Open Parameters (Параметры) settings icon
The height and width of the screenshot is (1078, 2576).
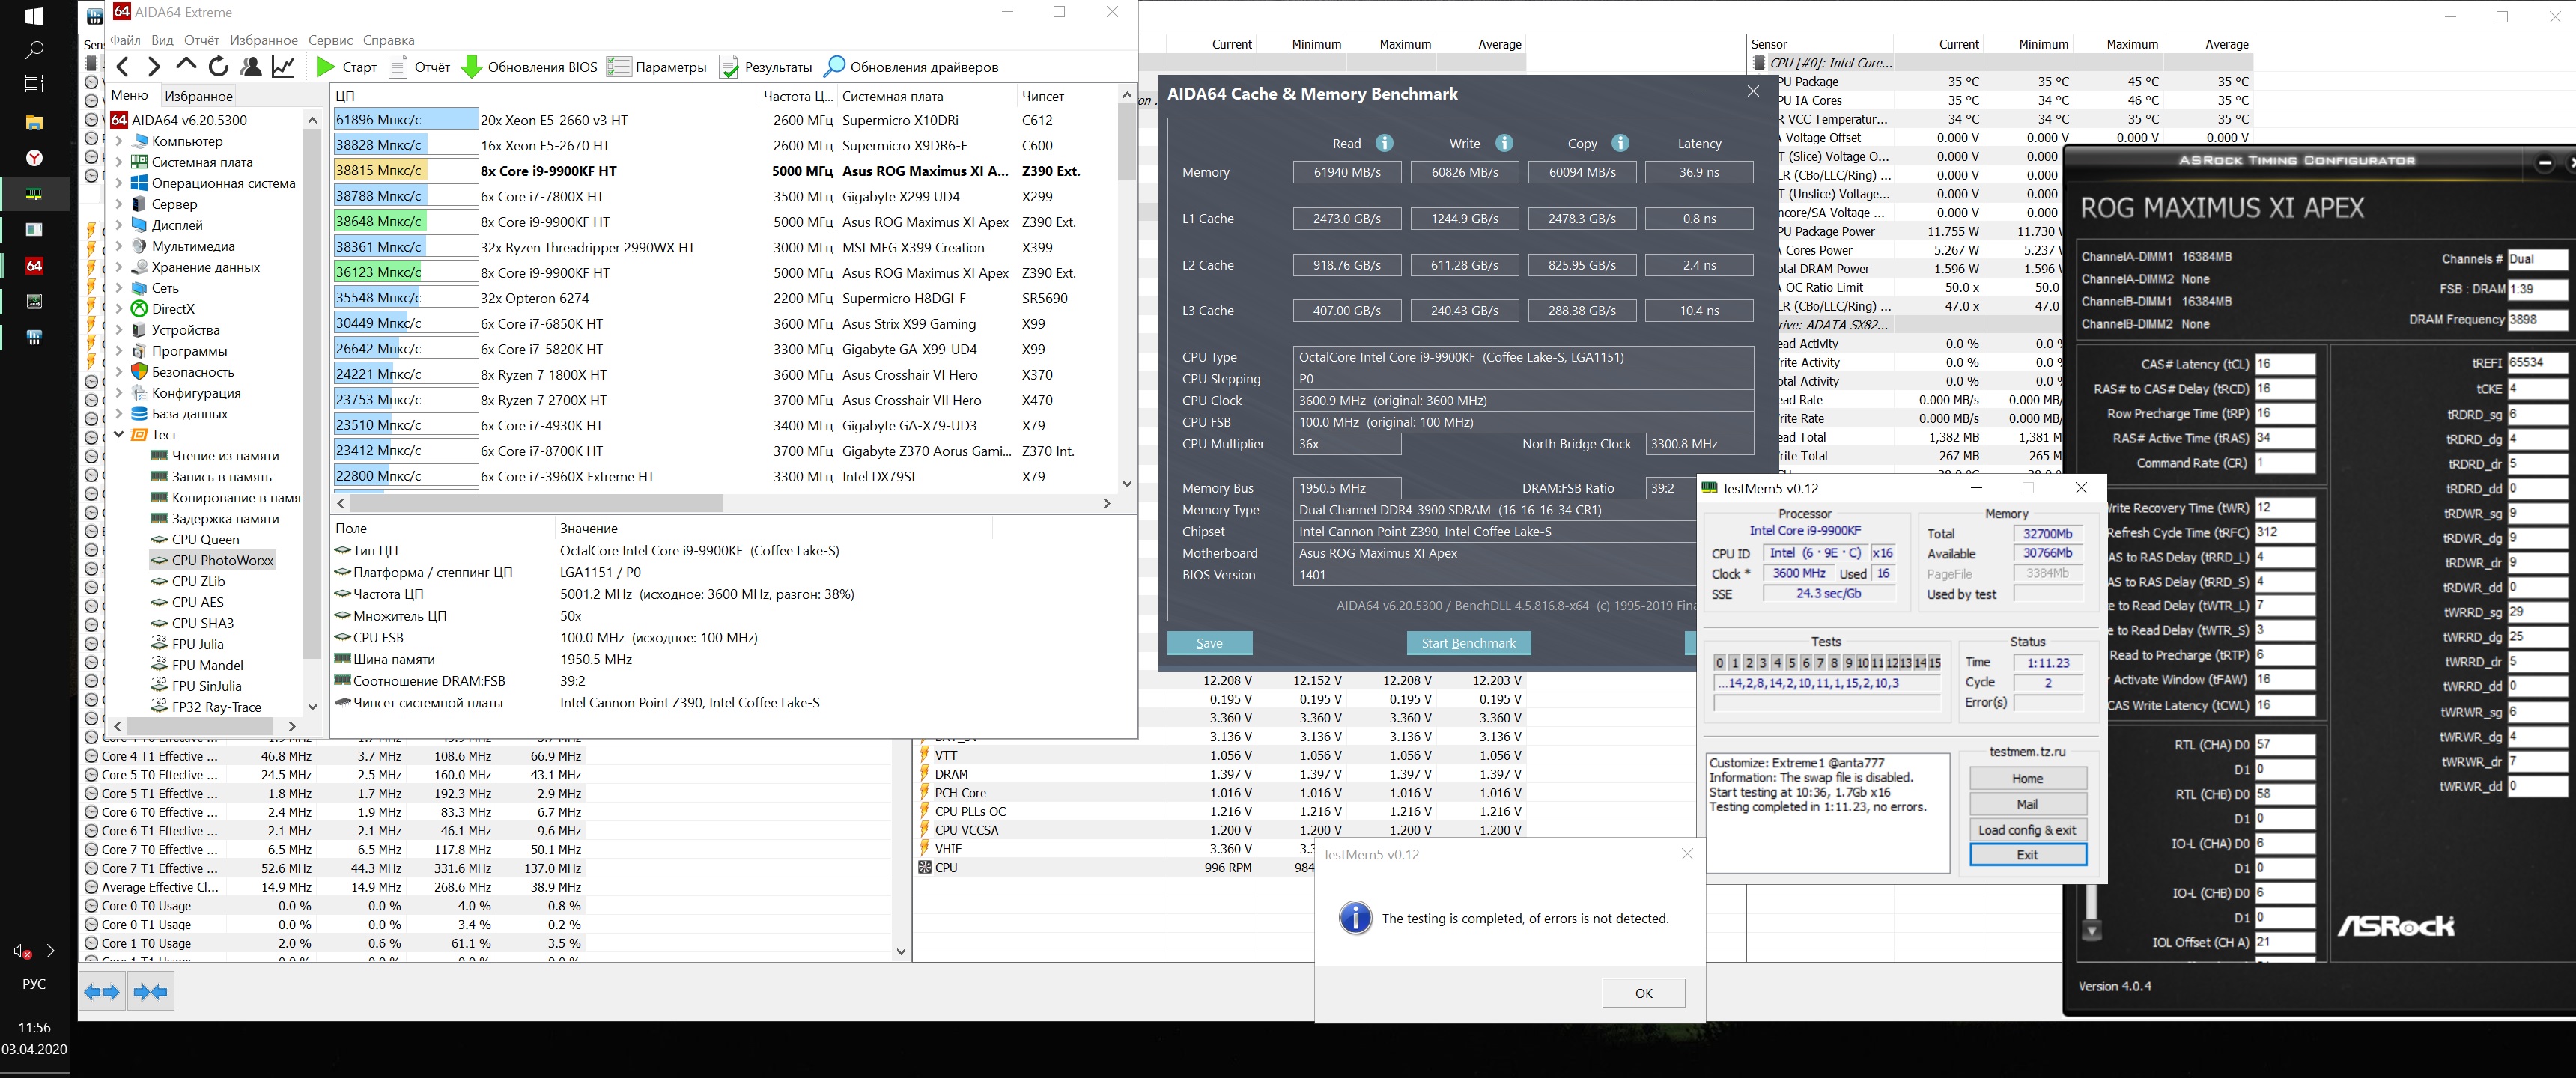pos(619,67)
